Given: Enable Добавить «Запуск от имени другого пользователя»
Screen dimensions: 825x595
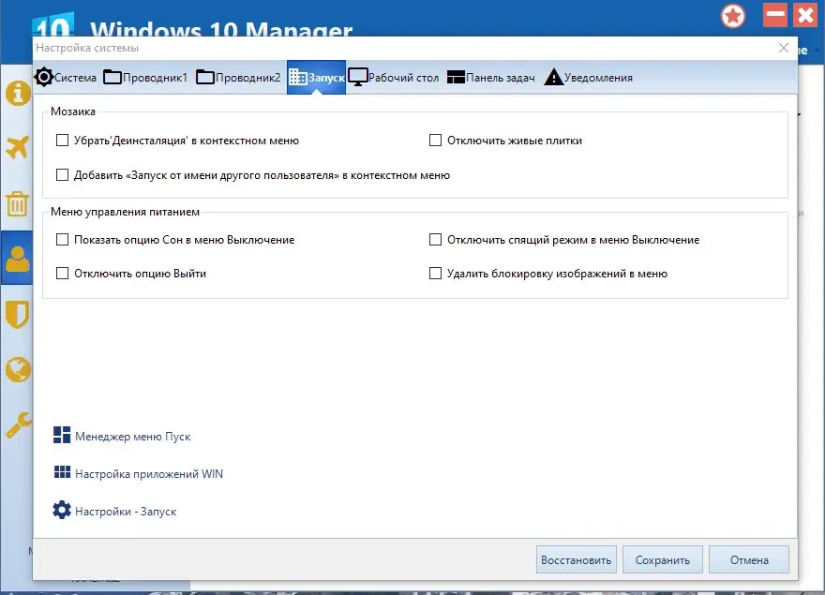Looking at the screenshot, I should [x=62, y=174].
